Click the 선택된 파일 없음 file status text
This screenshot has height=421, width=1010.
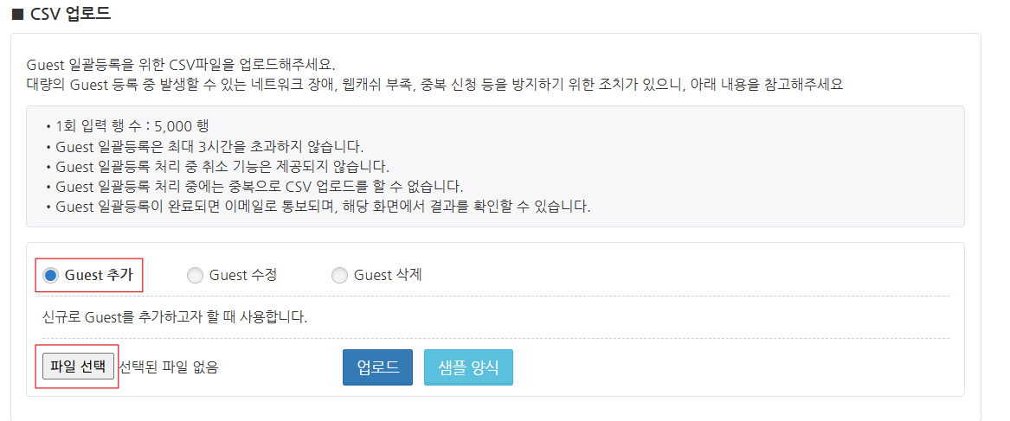click(x=169, y=367)
